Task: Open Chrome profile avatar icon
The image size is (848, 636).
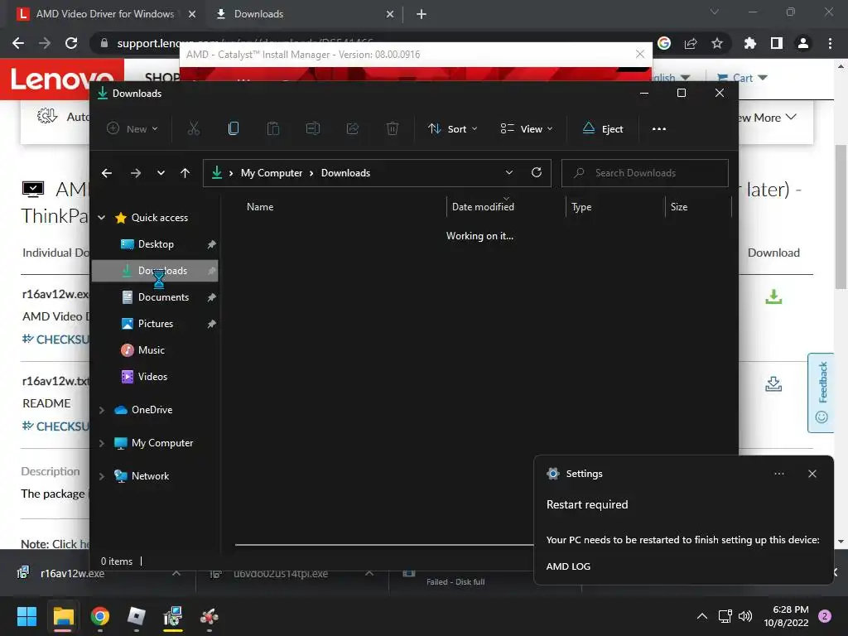Action: (803, 43)
